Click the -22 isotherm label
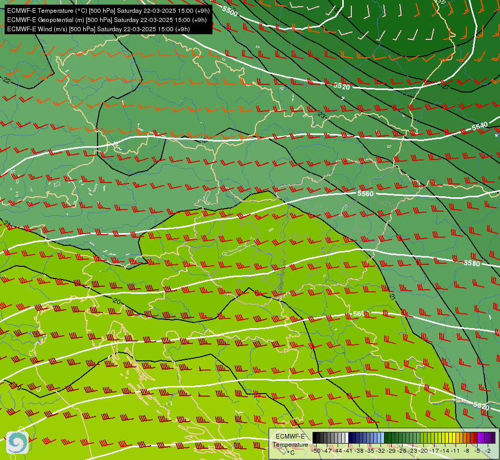Screen dimensions: 500x460 (6, 80)
